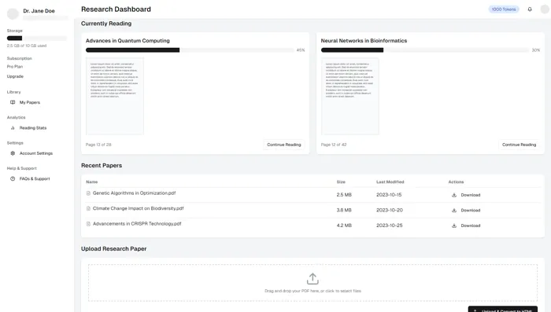Click Download label for CRISPR Technology paper
The height and width of the screenshot is (312, 551).
coord(471,226)
